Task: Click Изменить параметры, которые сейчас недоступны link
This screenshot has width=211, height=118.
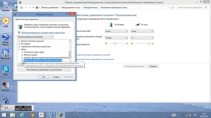Action: [43, 32]
